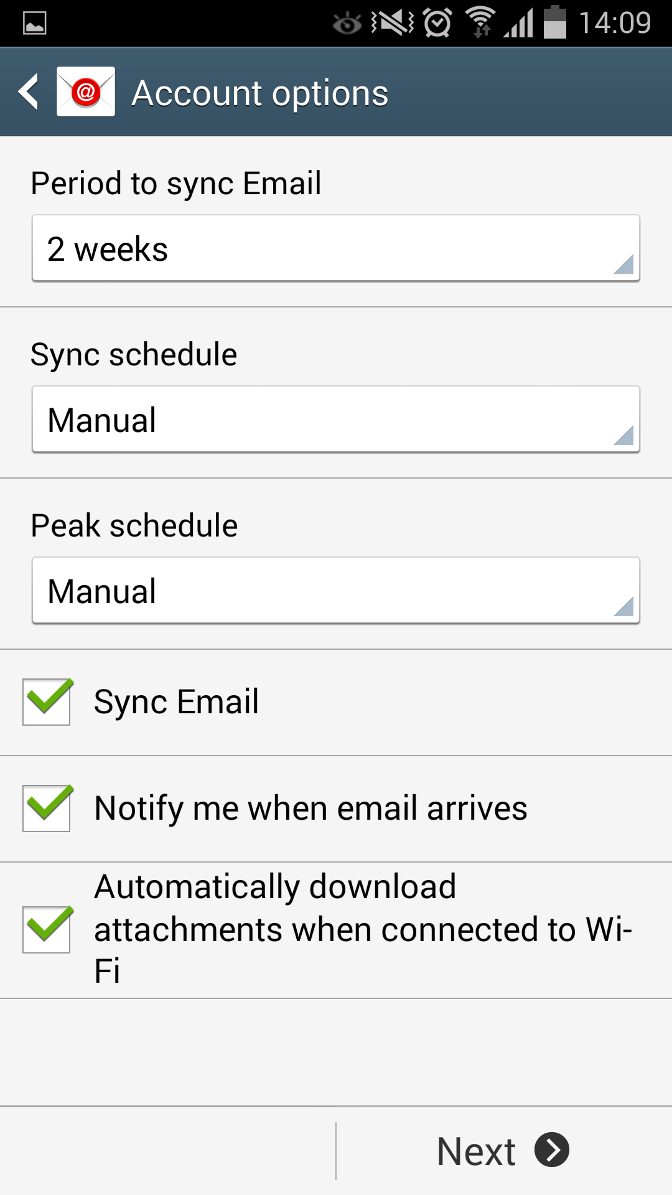Tap the Next circle arrow icon
672x1195 pixels.
pos(552,1150)
